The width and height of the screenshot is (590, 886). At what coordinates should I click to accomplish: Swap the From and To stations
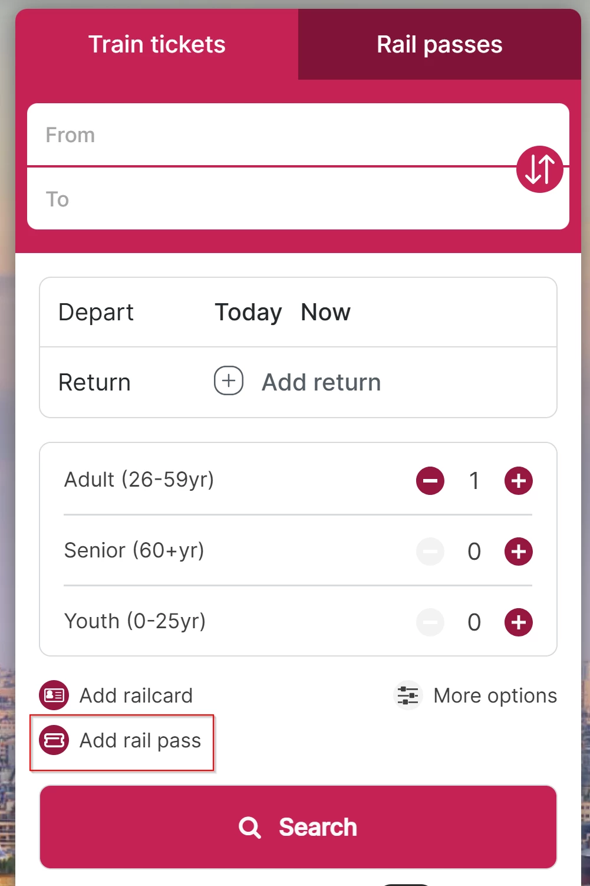[x=539, y=169]
